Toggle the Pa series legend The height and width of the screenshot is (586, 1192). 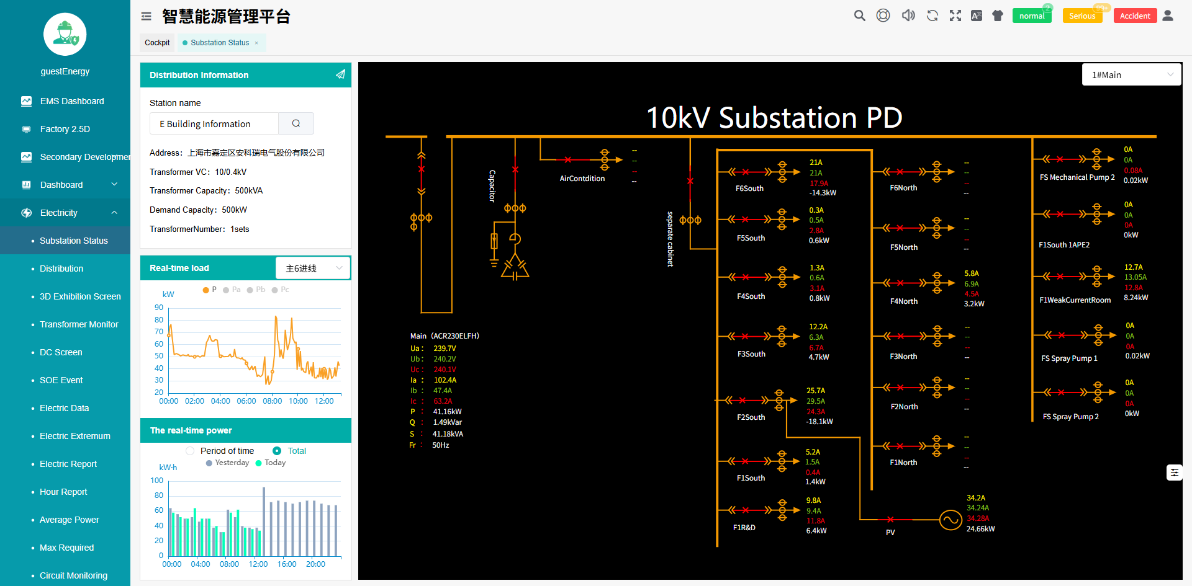coord(232,290)
